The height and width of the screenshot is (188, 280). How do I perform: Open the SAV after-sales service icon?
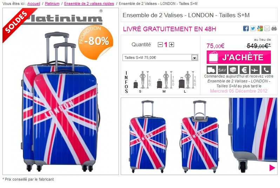(x=222, y=70)
